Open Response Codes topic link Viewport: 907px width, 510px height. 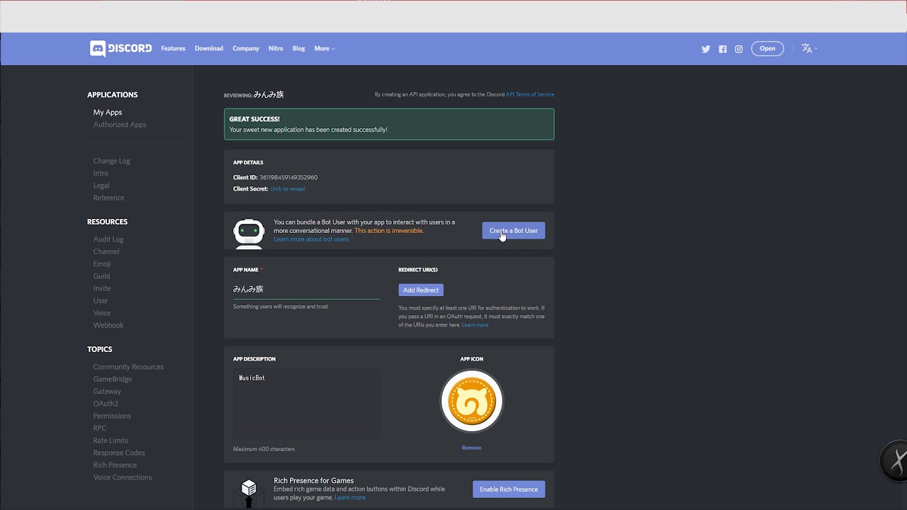[119, 453]
